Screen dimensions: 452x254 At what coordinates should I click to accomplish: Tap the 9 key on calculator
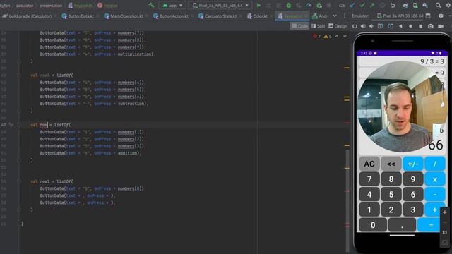pos(412,179)
